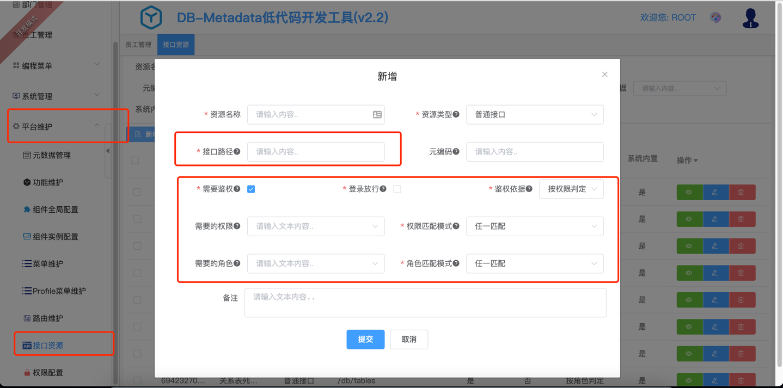Click the user avatar icon
The height and width of the screenshot is (388, 783).
pos(750,18)
